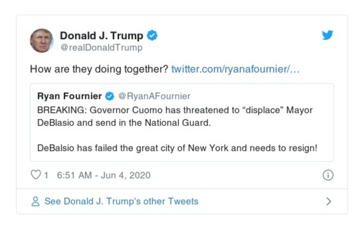Click the Ryan Fournier name in quoted tweet
This screenshot has width=364, height=229.
click(x=70, y=96)
